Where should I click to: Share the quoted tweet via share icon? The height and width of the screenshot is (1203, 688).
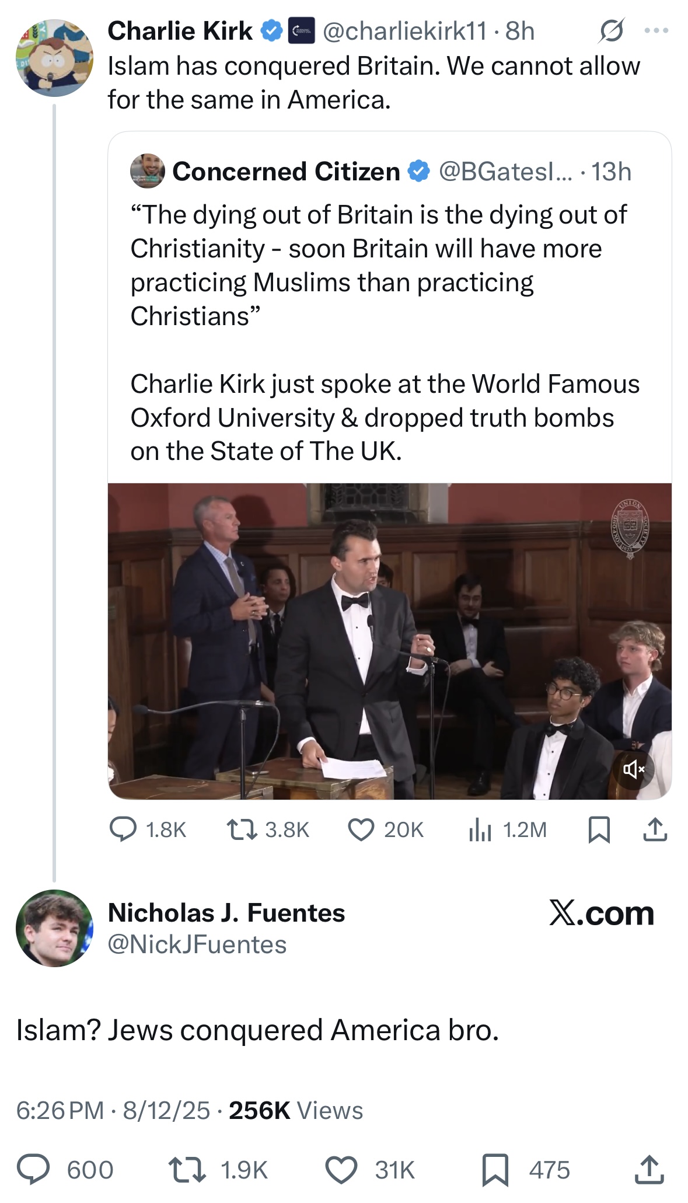coord(655,829)
